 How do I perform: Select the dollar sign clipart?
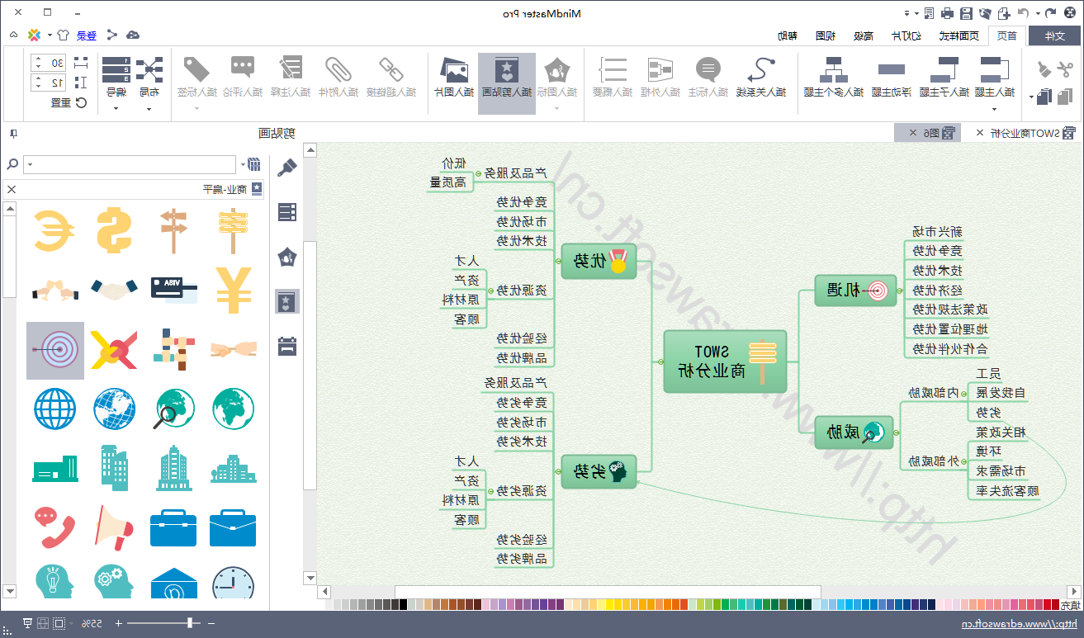coord(115,230)
